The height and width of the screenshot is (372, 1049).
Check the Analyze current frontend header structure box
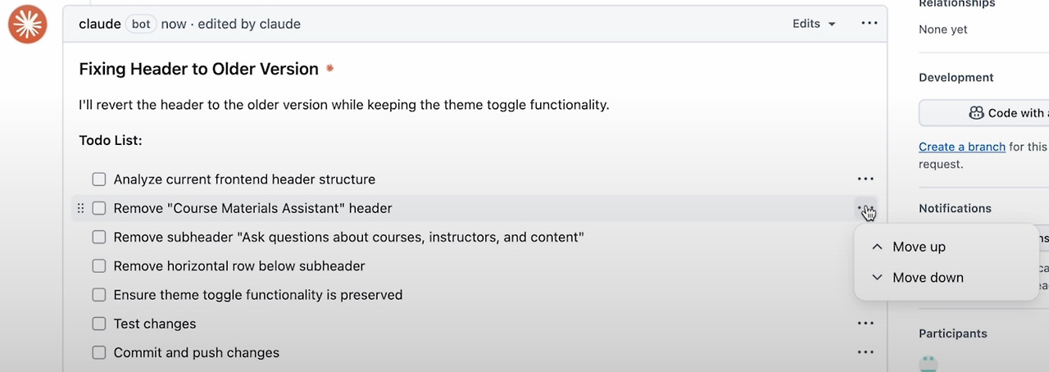tap(99, 179)
